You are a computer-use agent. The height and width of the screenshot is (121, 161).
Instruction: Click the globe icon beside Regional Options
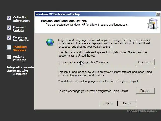pos(50,42)
